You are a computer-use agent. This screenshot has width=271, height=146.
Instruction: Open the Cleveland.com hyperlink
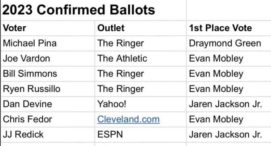tap(128, 119)
